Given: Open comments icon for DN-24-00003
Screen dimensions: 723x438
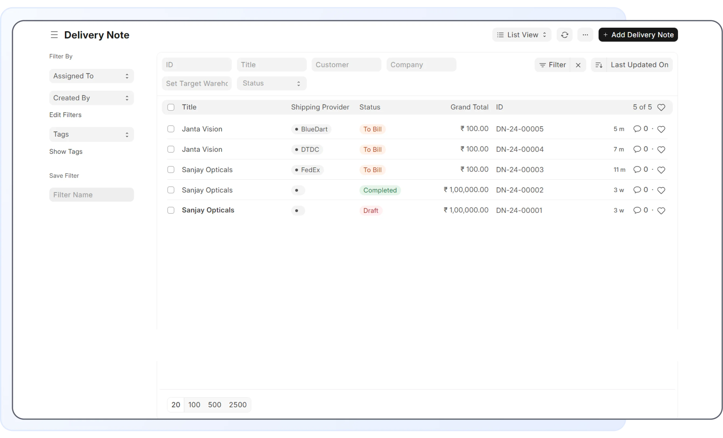Looking at the screenshot, I should coord(637,169).
